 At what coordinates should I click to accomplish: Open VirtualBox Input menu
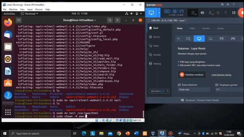click(x=30, y=9)
